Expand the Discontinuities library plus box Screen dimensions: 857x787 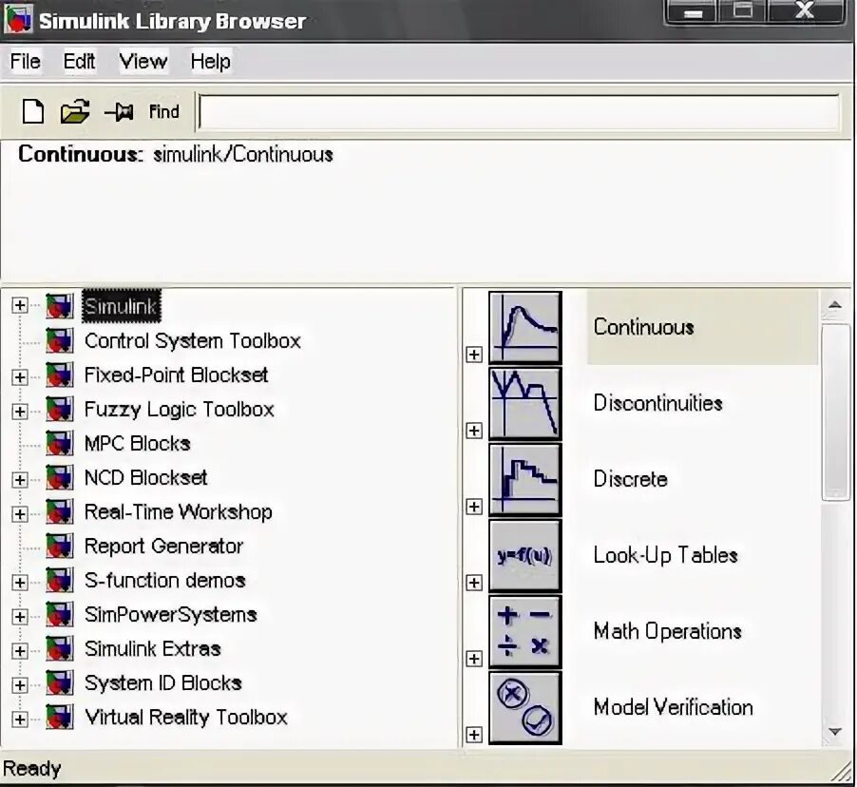point(474,431)
